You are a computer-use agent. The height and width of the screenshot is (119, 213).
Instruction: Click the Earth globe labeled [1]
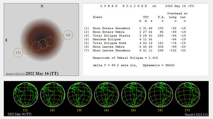(25, 95)
